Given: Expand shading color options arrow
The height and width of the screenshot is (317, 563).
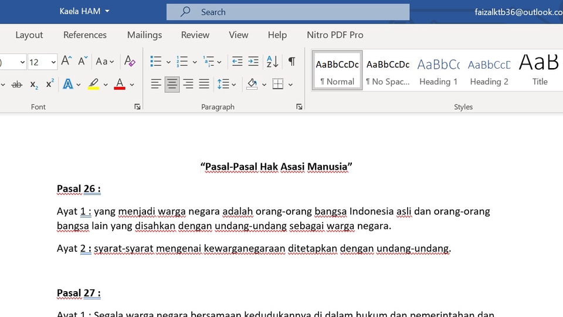Looking at the screenshot, I should 264,85.
